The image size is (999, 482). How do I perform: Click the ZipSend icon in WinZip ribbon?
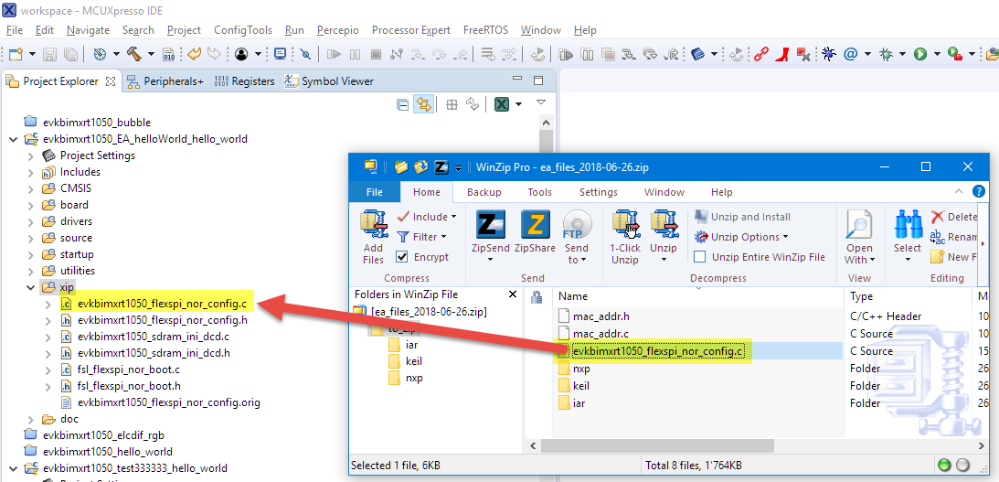pyautogui.click(x=493, y=225)
